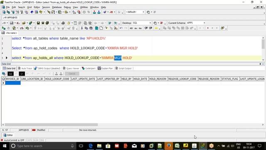Switch to the Script Output tab
This screenshot has width=266, height=150.
point(123,68)
